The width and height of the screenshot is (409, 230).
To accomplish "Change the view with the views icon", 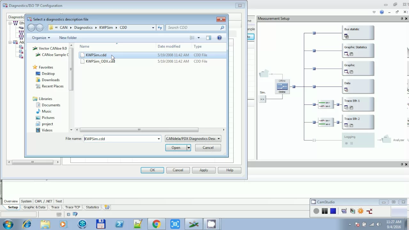I will 192,38.
